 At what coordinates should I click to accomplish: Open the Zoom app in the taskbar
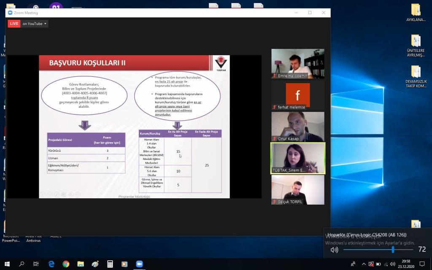pos(139,264)
